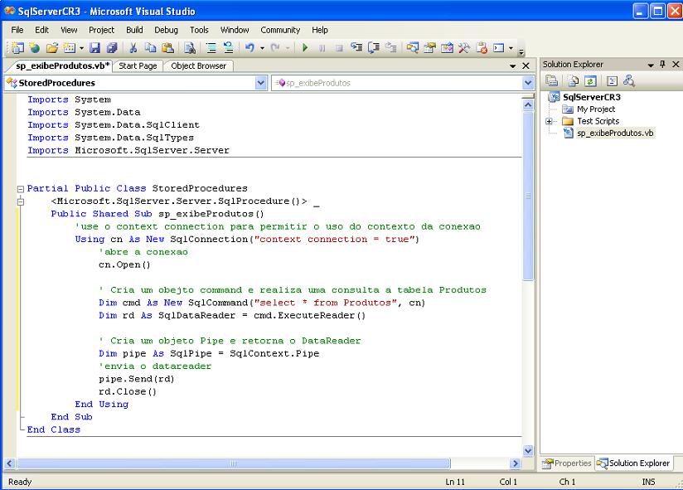683x490 pixels.
Task: Select My Project in Solution Explorer
Action: pyautogui.click(x=596, y=109)
